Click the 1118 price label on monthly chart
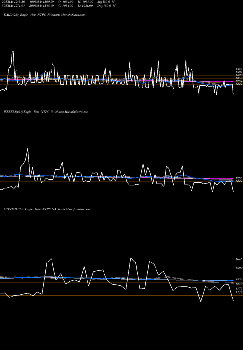 pos(239,292)
